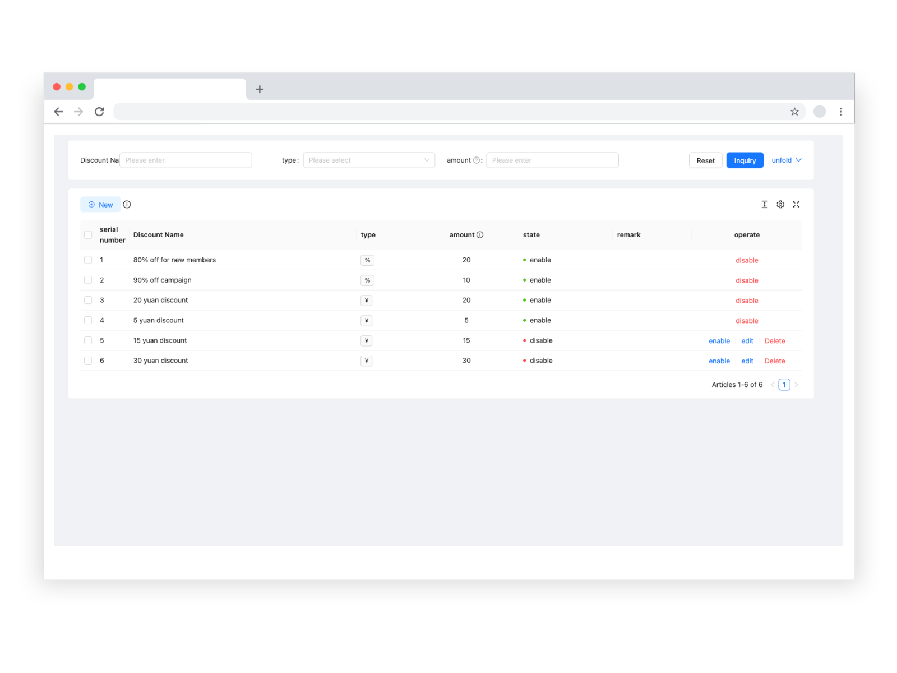Image resolution: width=897 pixels, height=673 pixels.
Task: Bookmark this page with star icon
Action: (794, 112)
